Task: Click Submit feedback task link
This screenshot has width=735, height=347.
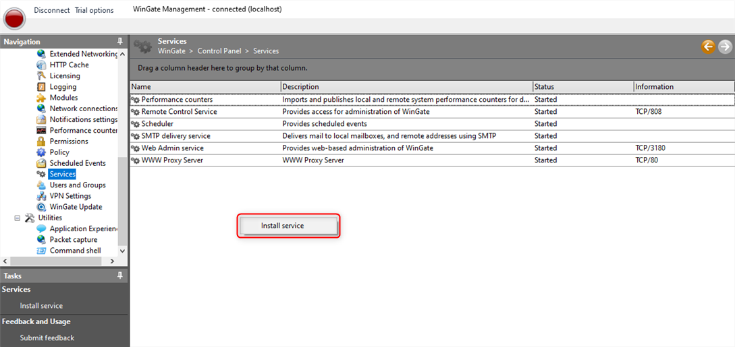Action: [x=47, y=338]
